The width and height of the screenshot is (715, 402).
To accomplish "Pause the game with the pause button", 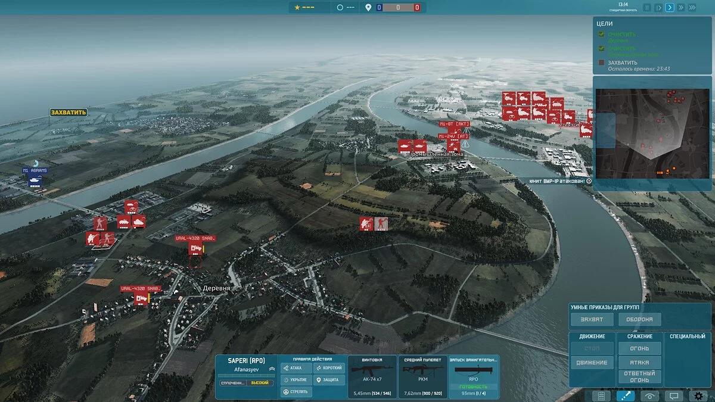I will tap(647, 8).
